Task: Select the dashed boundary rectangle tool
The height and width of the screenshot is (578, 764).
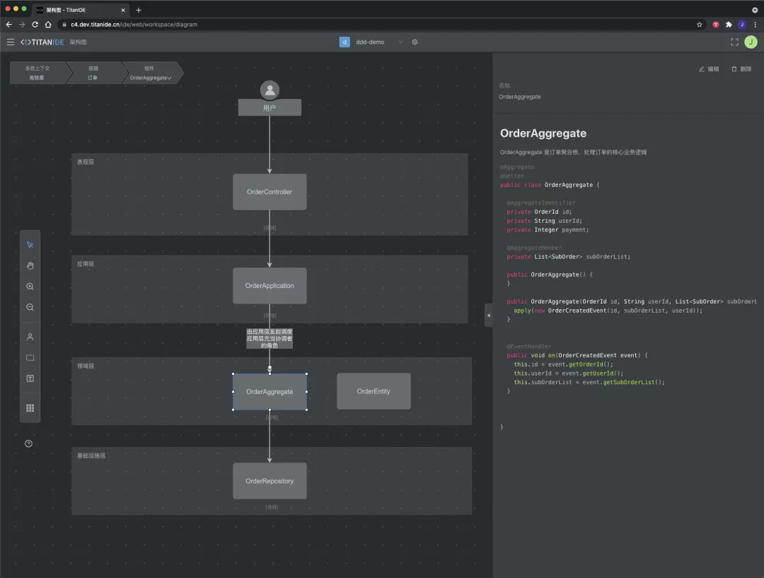Action: pyautogui.click(x=30, y=358)
